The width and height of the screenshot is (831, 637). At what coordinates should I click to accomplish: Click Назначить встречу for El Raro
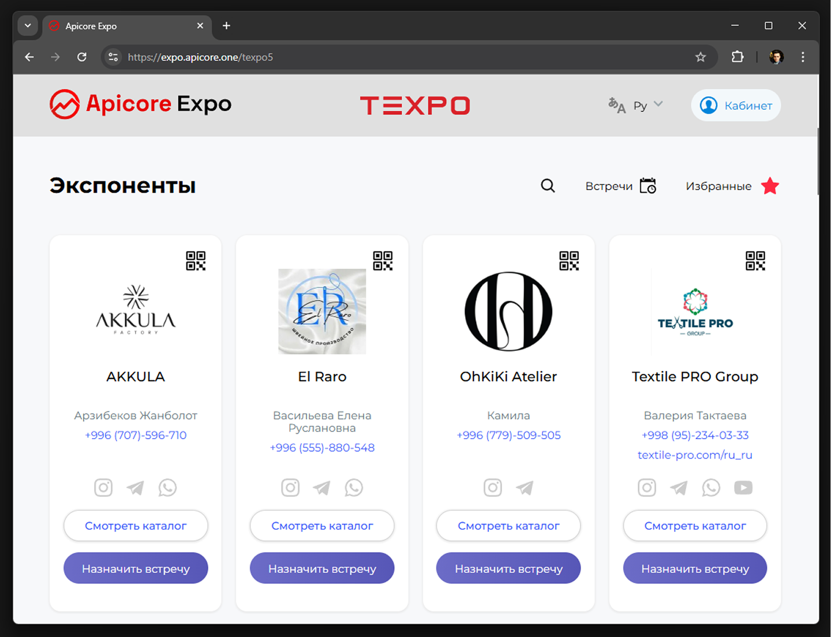[322, 568]
